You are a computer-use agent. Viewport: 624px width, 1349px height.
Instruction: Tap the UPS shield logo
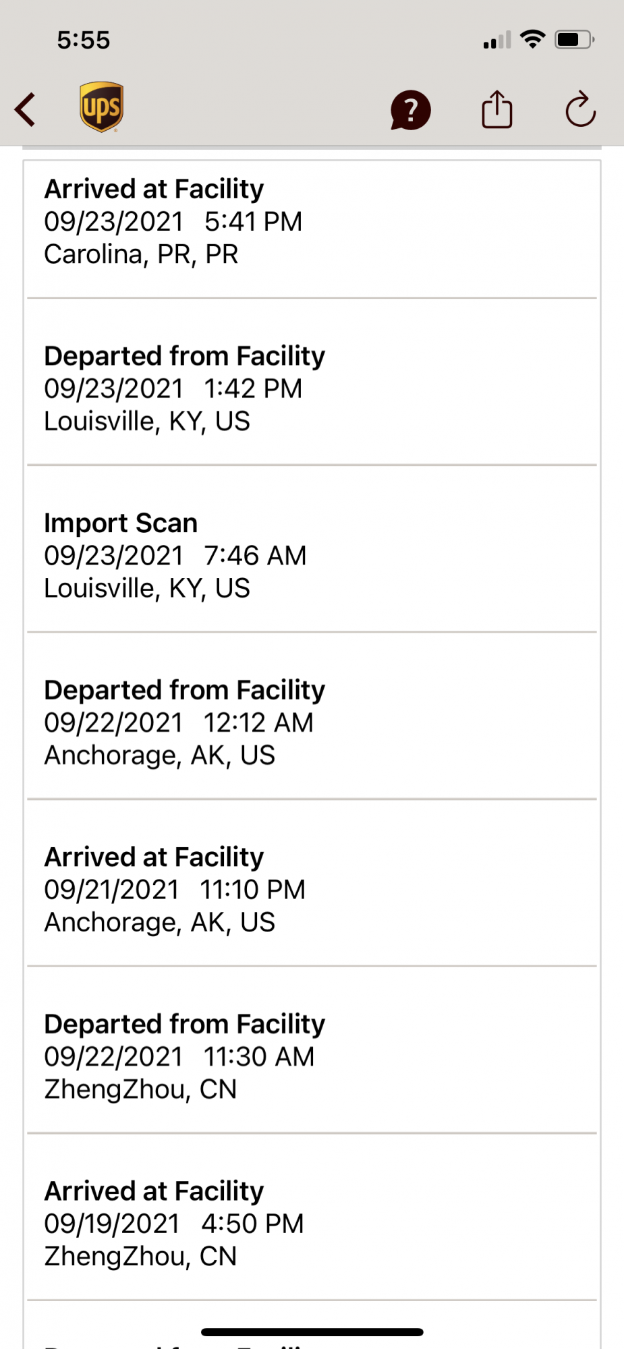point(101,107)
